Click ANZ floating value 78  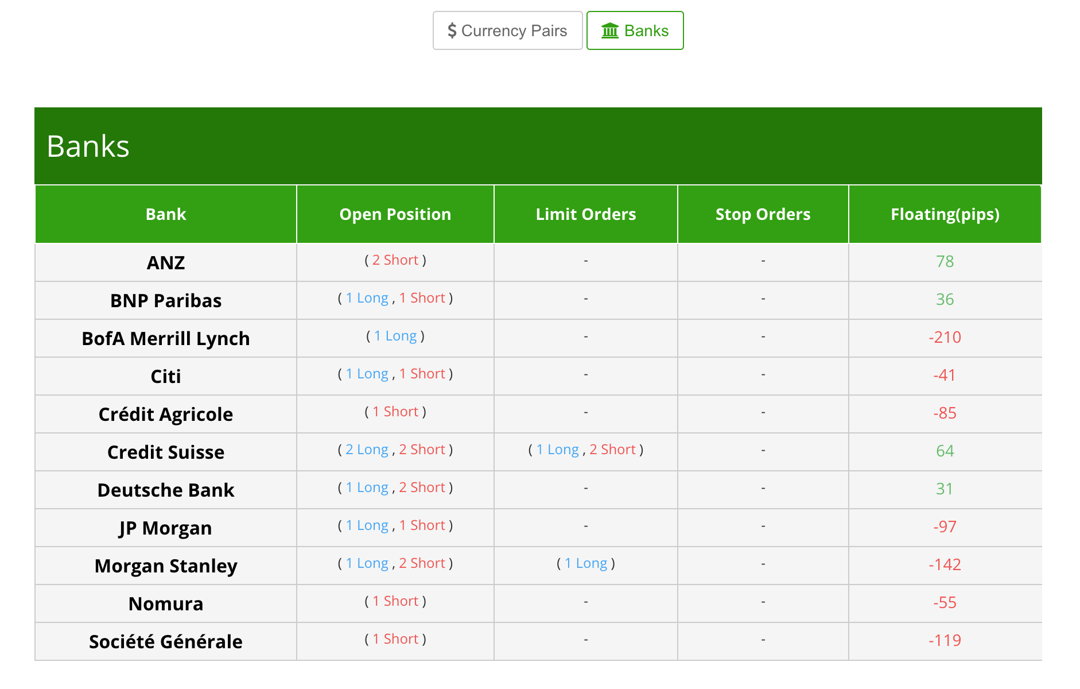tap(945, 261)
